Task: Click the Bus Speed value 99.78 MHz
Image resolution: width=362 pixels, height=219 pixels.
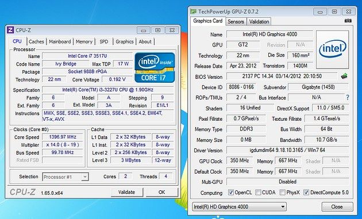Action: (63, 152)
